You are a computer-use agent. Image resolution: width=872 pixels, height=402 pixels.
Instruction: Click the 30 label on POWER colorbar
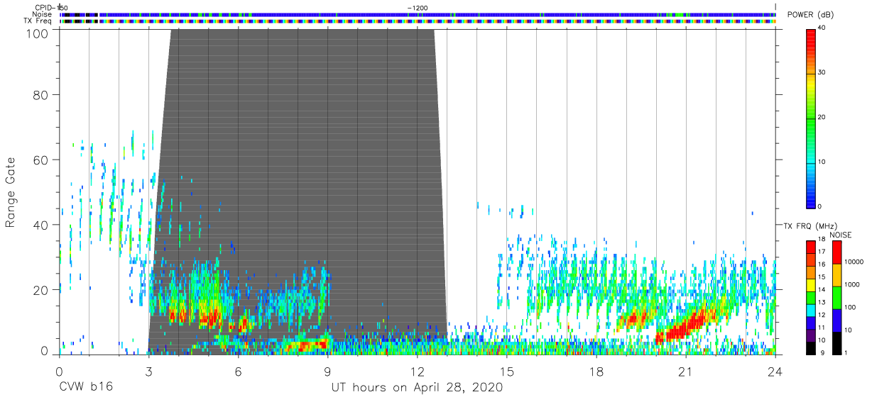822,72
